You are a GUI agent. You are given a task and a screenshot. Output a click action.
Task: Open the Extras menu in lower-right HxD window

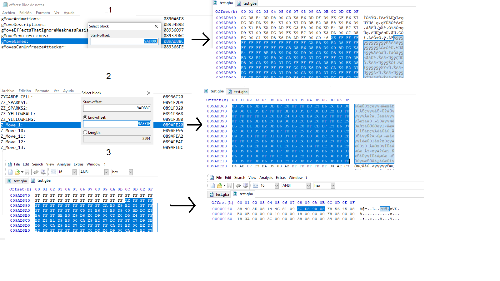coord(281,178)
